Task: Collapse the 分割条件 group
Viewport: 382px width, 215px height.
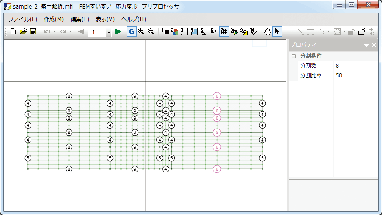Action: click(x=294, y=56)
